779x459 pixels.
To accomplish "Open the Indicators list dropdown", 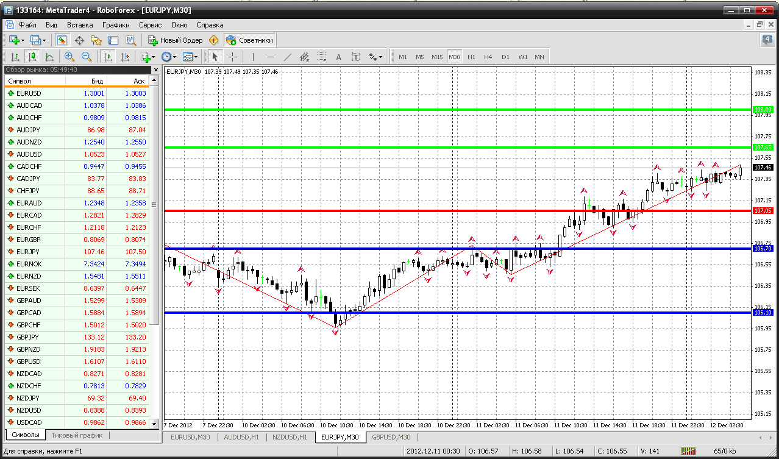I will [x=147, y=57].
